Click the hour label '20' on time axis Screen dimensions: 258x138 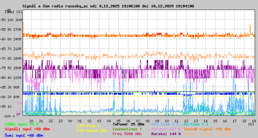31,121
